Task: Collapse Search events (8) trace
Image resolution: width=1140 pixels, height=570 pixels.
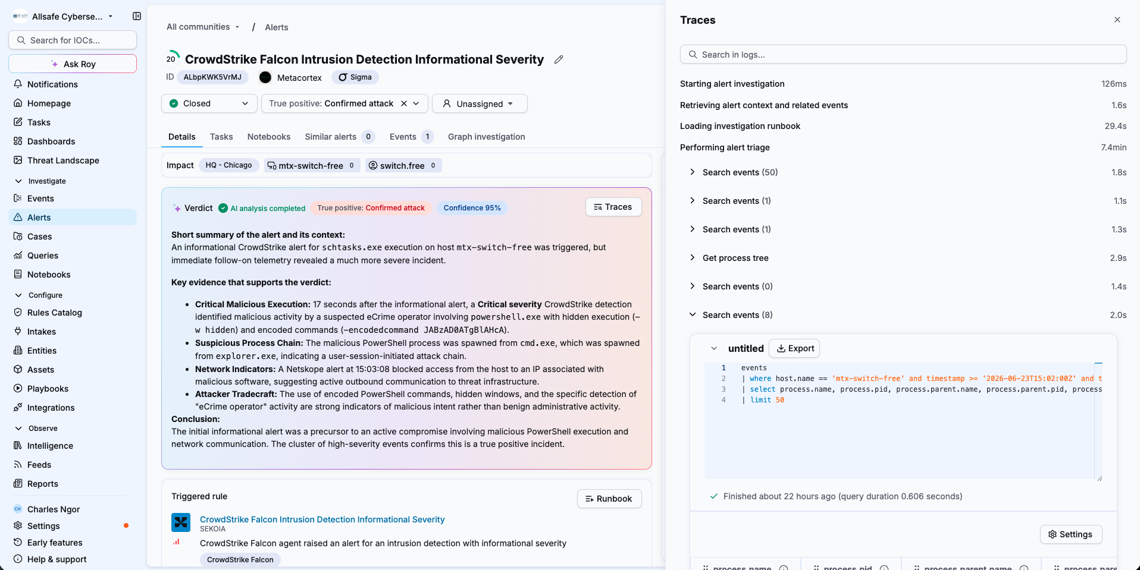Action: 692,315
